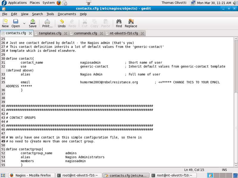Click the mail clock icon in top panel

(65, 3)
